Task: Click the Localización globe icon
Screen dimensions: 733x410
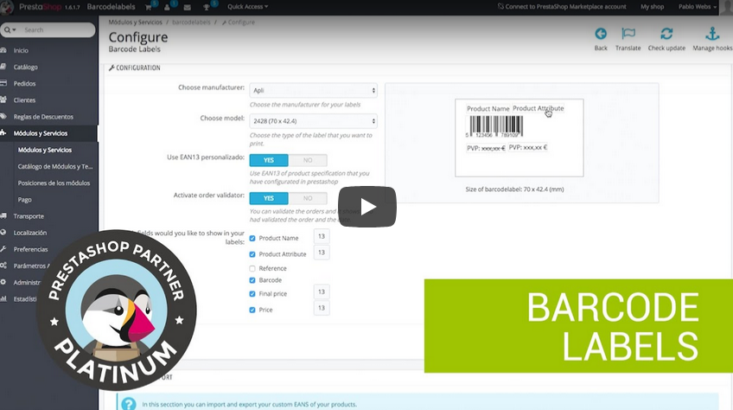Action: (3, 232)
